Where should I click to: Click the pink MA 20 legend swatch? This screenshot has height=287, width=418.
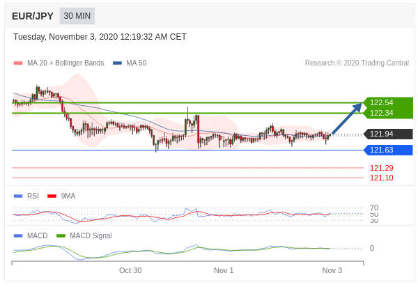[18, 63]
